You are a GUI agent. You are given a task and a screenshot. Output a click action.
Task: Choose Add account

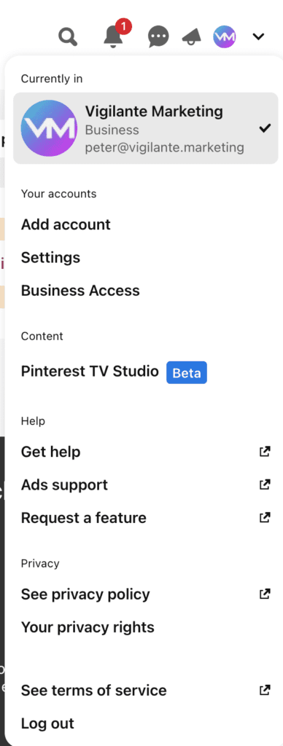(66, 224)
